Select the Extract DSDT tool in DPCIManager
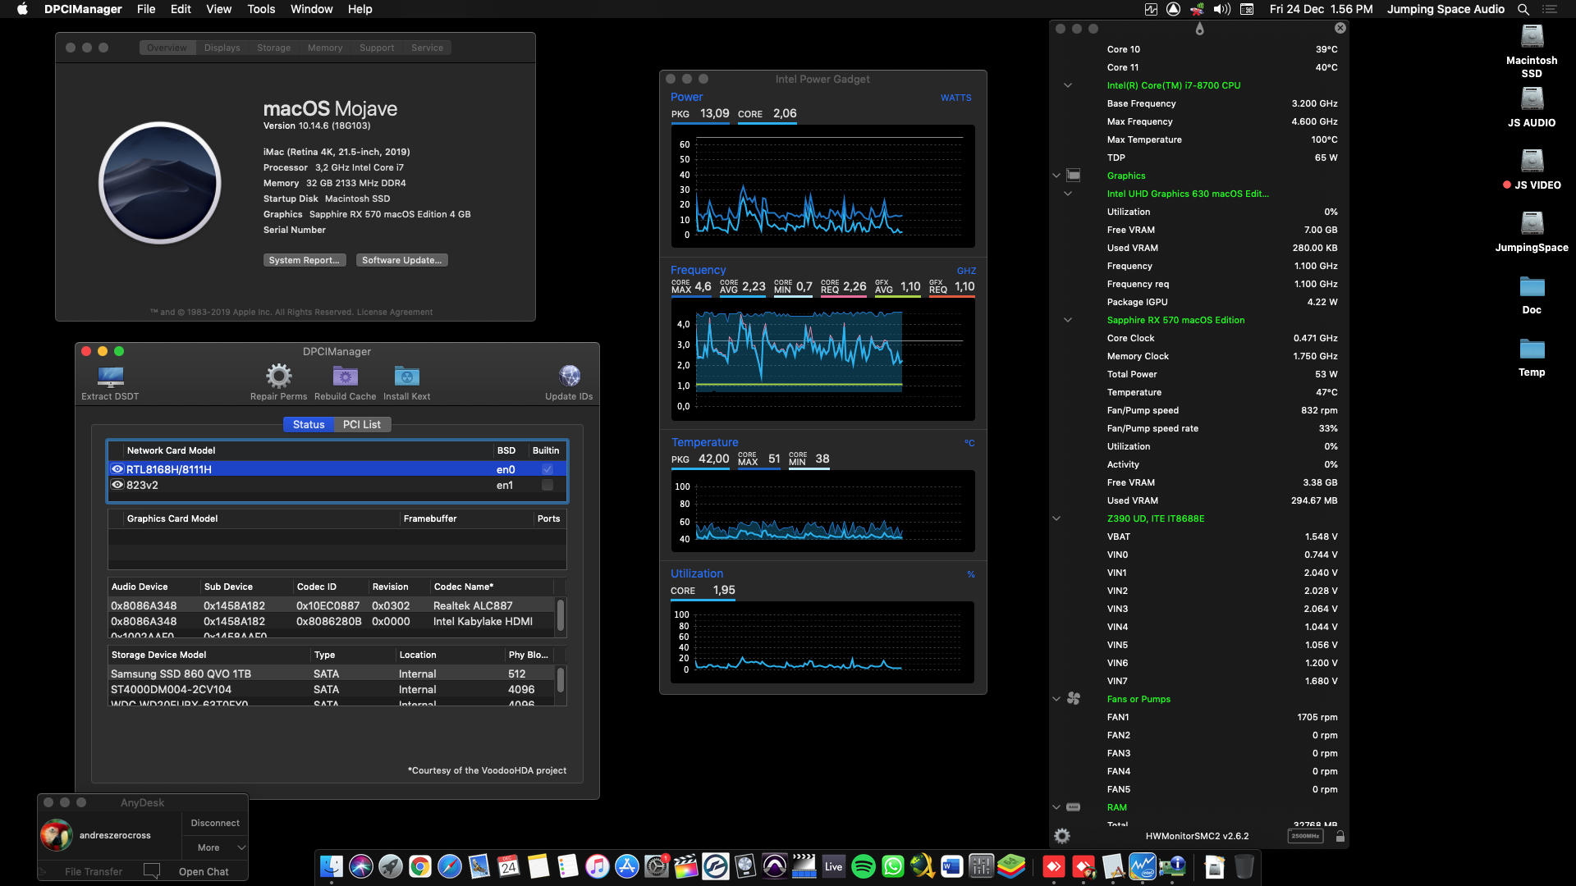Image resolution: width=1576 pixels, height=886 pixels. tap(109, 380)
